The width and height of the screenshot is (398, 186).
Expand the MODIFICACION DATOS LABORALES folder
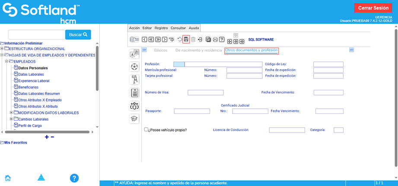(11, 113)
